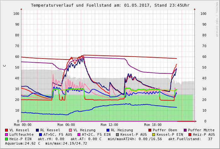Click the Aquarium temperature reading text
220x149 pixels.
pyautogui.click(x=23, y=143)
